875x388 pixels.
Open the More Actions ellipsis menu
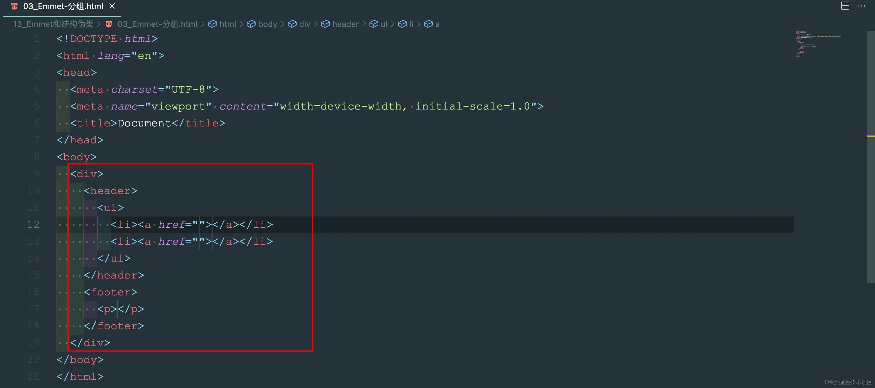[x=861, y=6]
